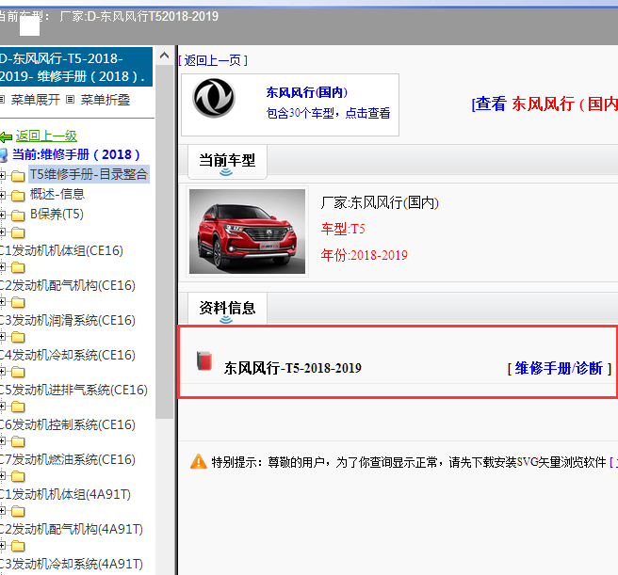Click the green back arrow icon
Viewport: 618px width, 575px height.
tap(6, 137)
